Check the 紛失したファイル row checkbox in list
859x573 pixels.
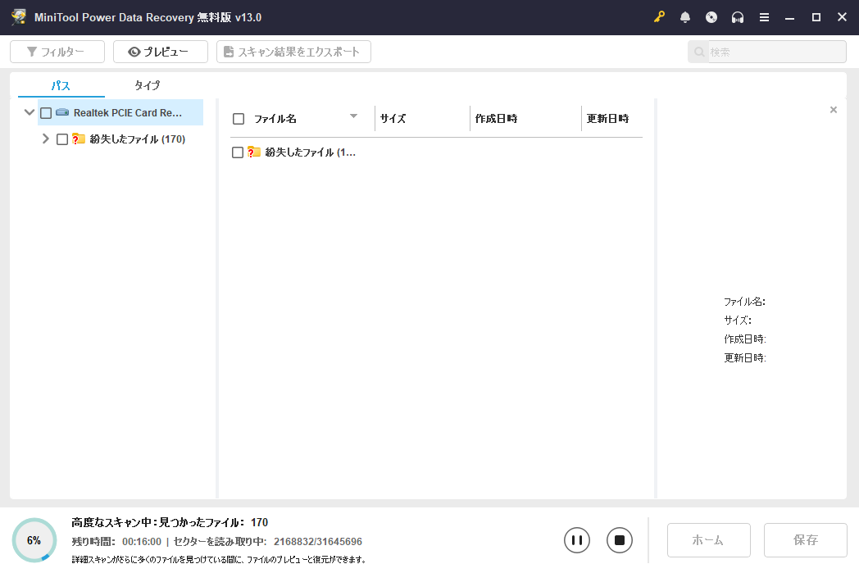(237, 152)
